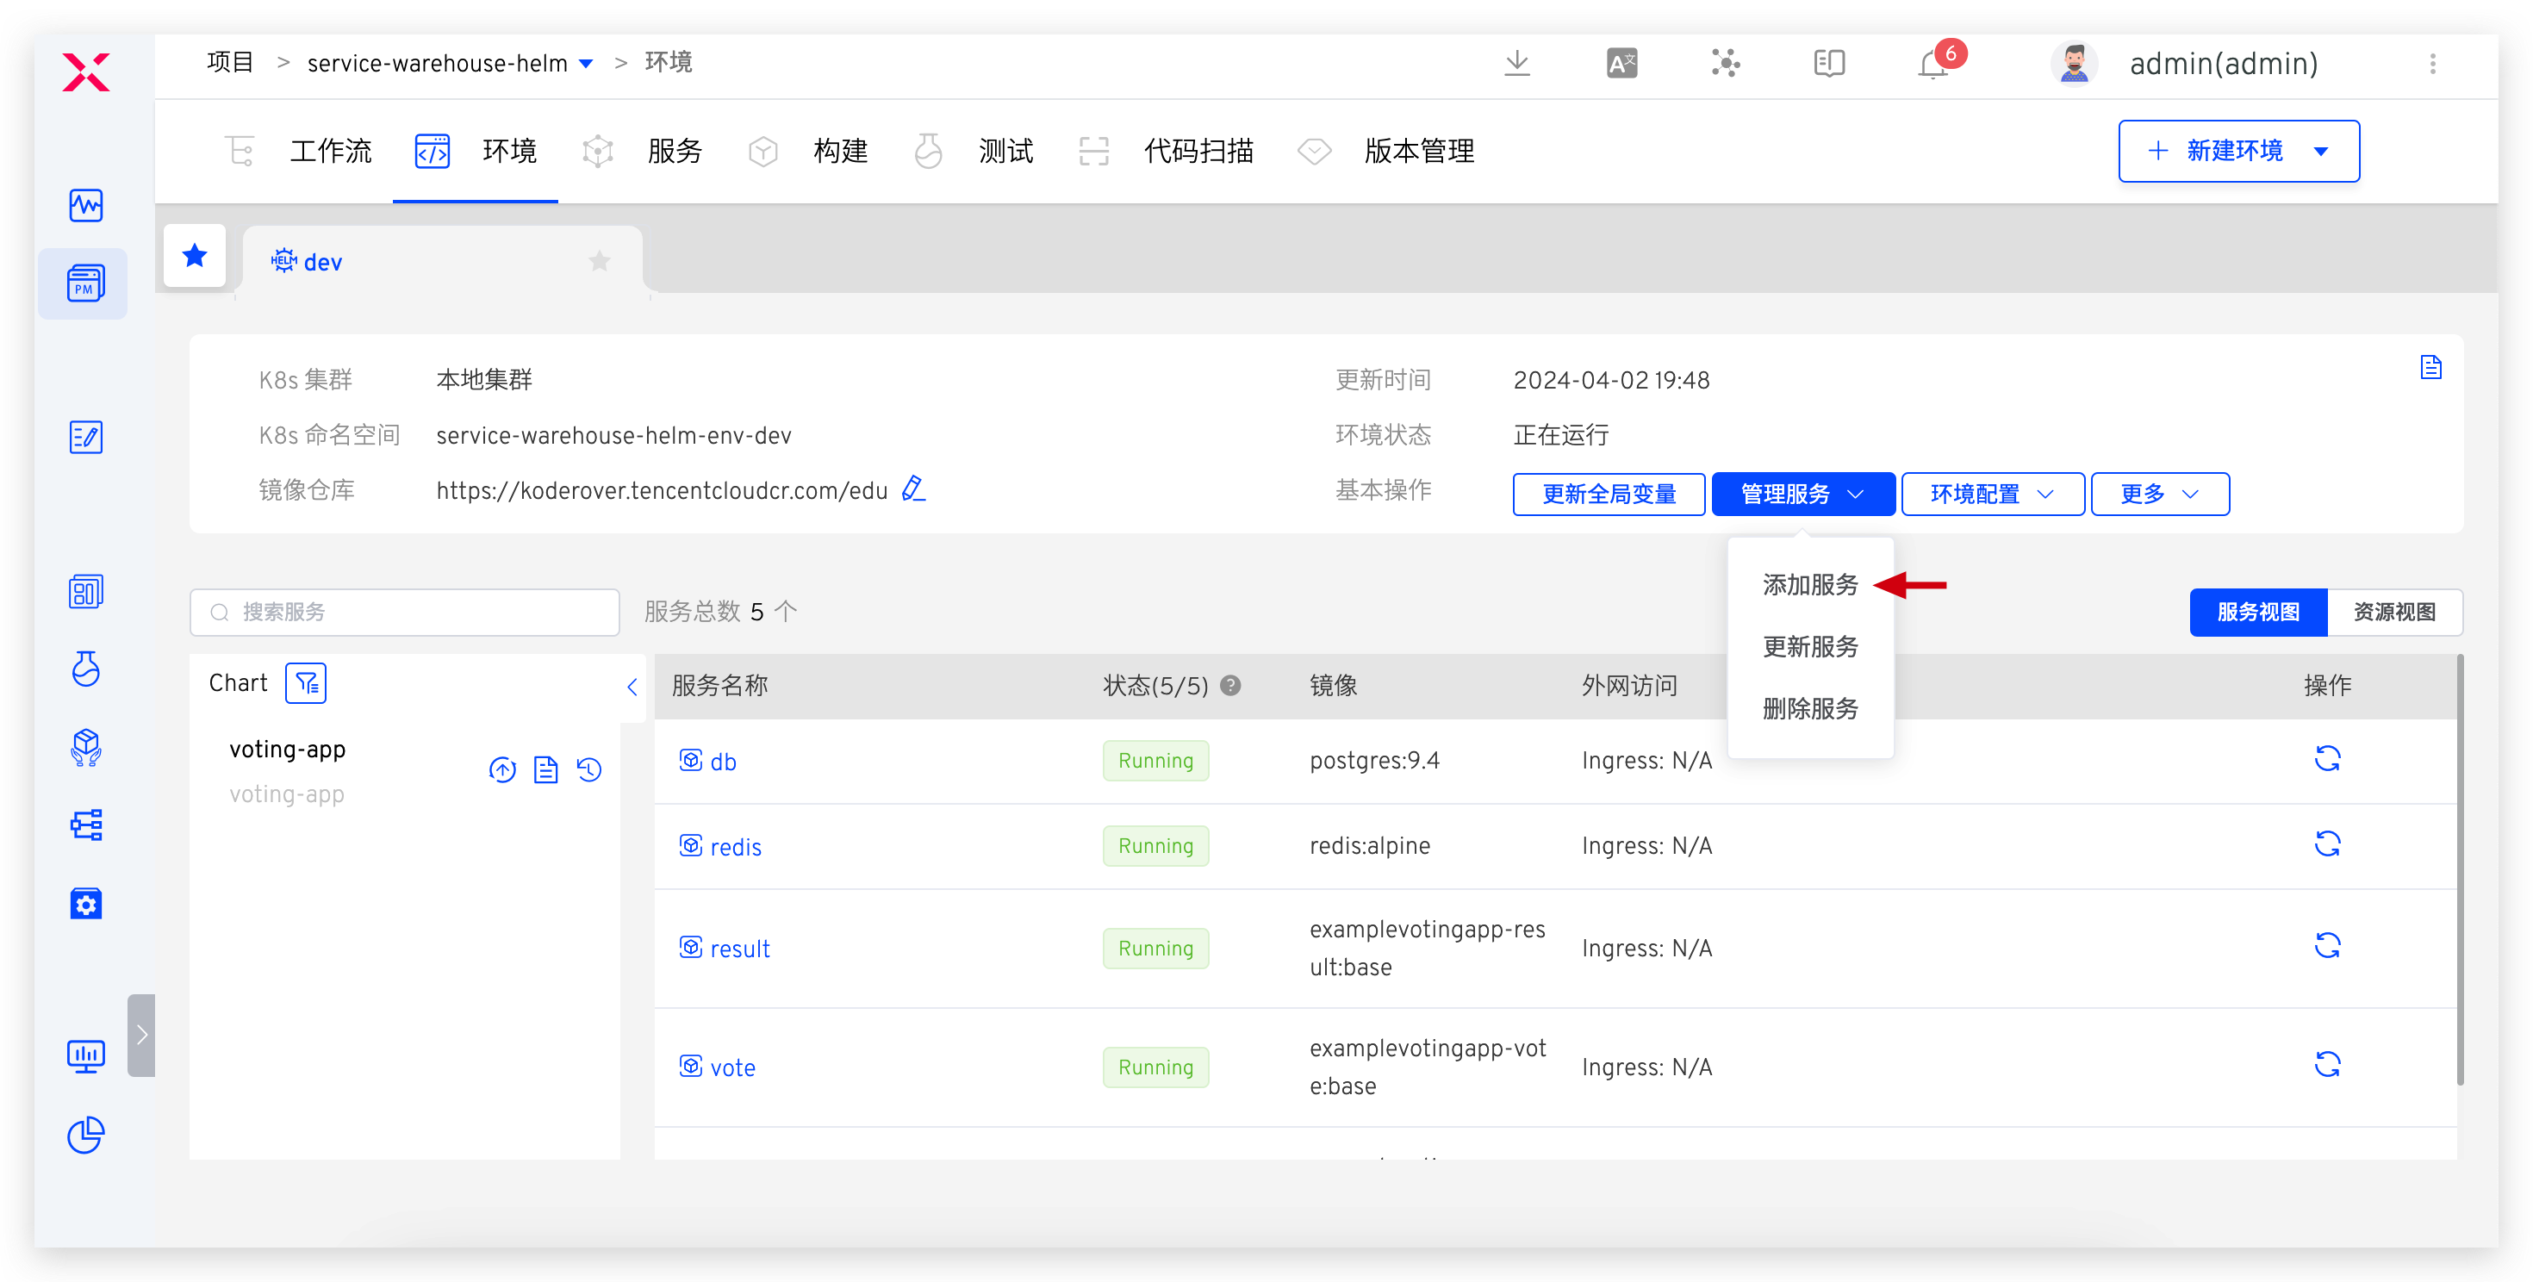Switch to the 工作流 tab

(x=330, y=152)
